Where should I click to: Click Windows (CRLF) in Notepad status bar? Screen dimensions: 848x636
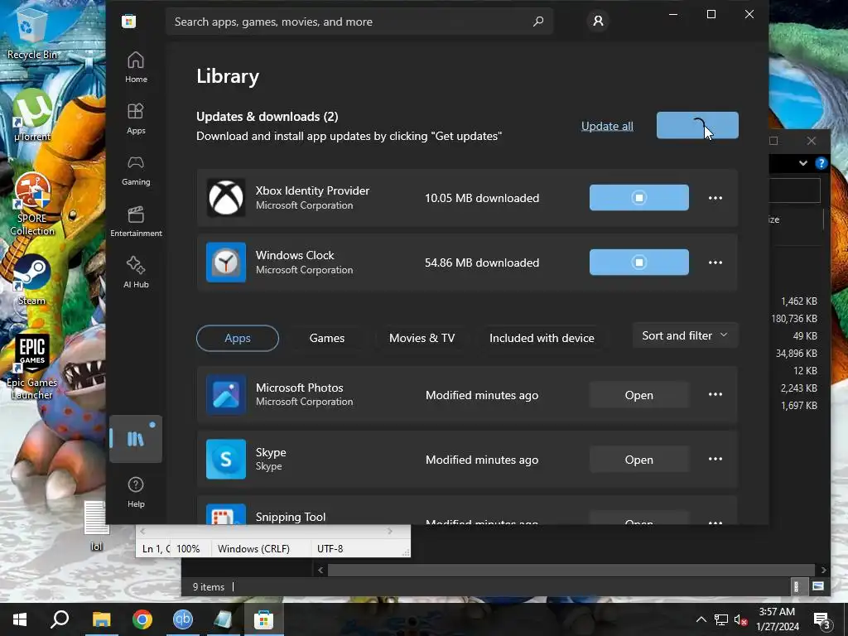253,548
